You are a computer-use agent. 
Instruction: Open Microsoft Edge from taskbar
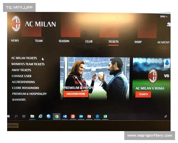tap(97, 116)
